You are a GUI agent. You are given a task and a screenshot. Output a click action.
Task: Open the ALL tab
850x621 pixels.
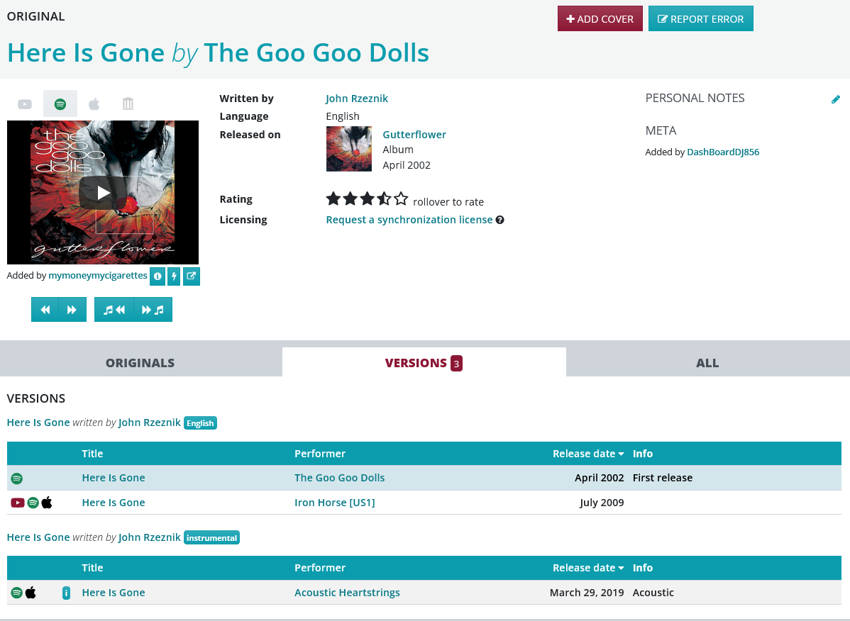pyautogui.click(x=707, y=362)
